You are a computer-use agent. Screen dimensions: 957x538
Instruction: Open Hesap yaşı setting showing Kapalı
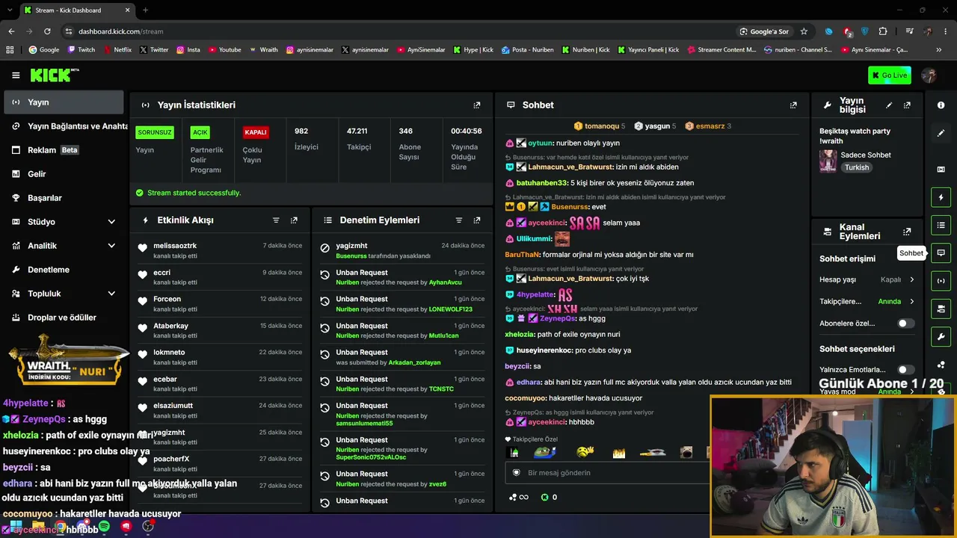click(867, 279)
